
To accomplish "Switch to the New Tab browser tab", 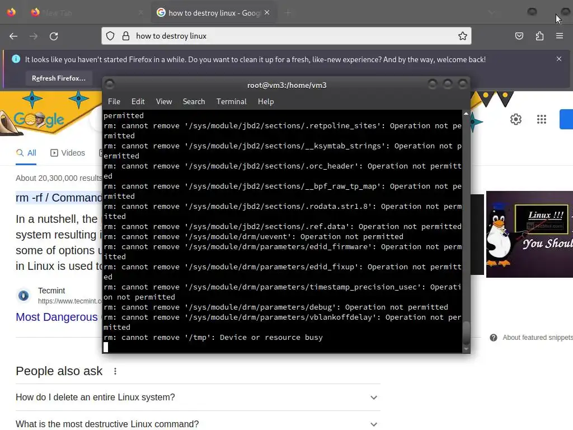I will click(87, 13).
